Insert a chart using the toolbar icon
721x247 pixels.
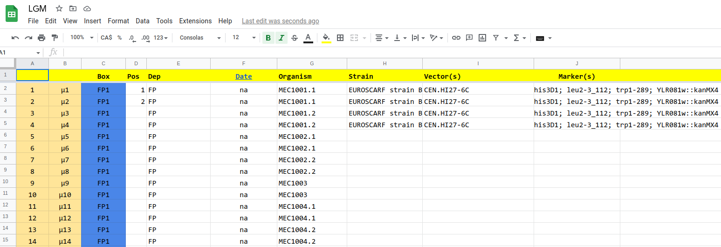pyautogui.click(x=482, y=38)
